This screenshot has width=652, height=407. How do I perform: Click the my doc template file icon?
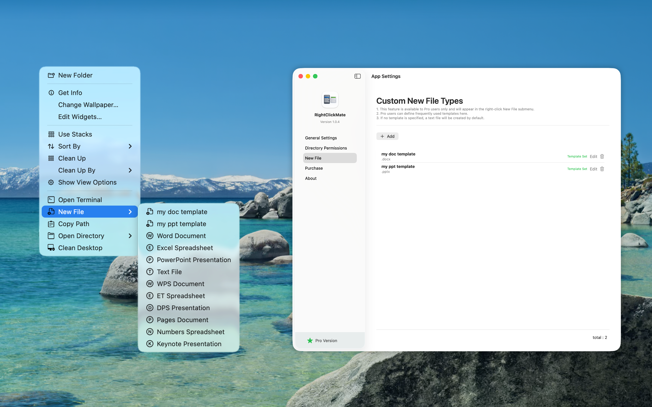(x=150, y=212)
